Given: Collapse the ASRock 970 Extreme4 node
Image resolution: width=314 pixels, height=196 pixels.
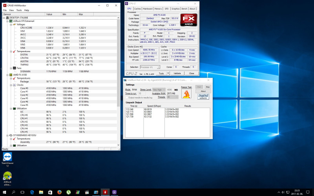Looking at the screenshot, I should [7, 21].
